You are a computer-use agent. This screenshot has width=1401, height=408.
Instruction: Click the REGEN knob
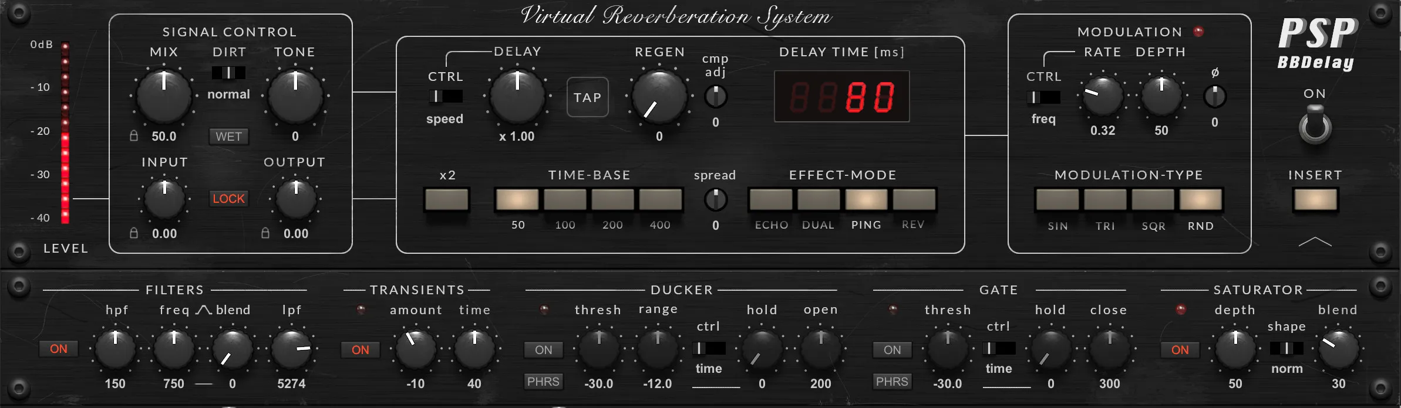tap(659, 96)
